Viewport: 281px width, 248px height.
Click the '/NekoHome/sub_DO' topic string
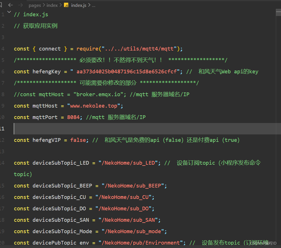[x=123, y=209]
